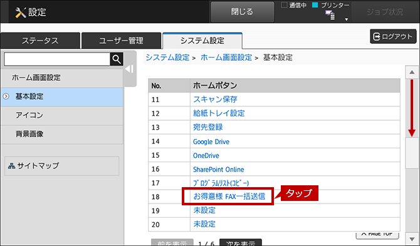Image resolution: width=420 pixels, height=246 pixels.
Task: Select 基本設定 in the sidebar
Action: [62, 96]
